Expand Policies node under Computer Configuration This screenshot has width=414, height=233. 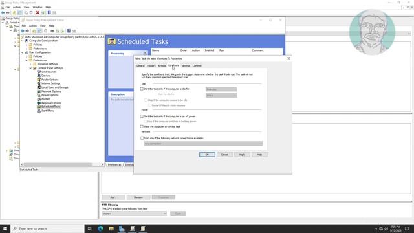[27, 45]
